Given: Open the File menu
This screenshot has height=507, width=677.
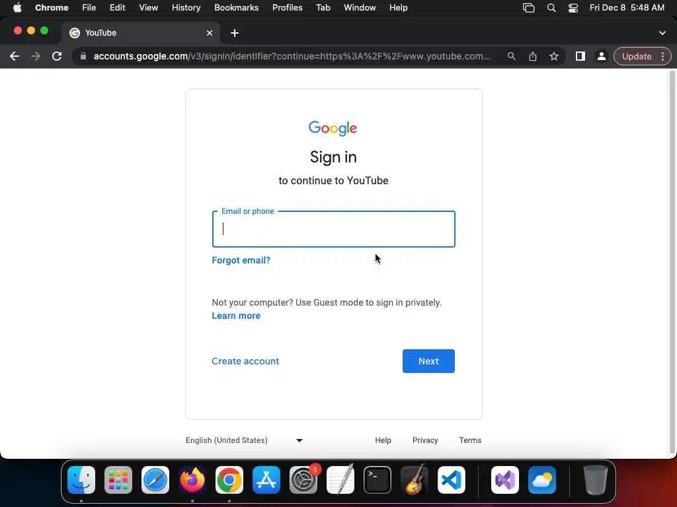Looking at the screenshot, I should pyautogui.click(x=89, y=8).
